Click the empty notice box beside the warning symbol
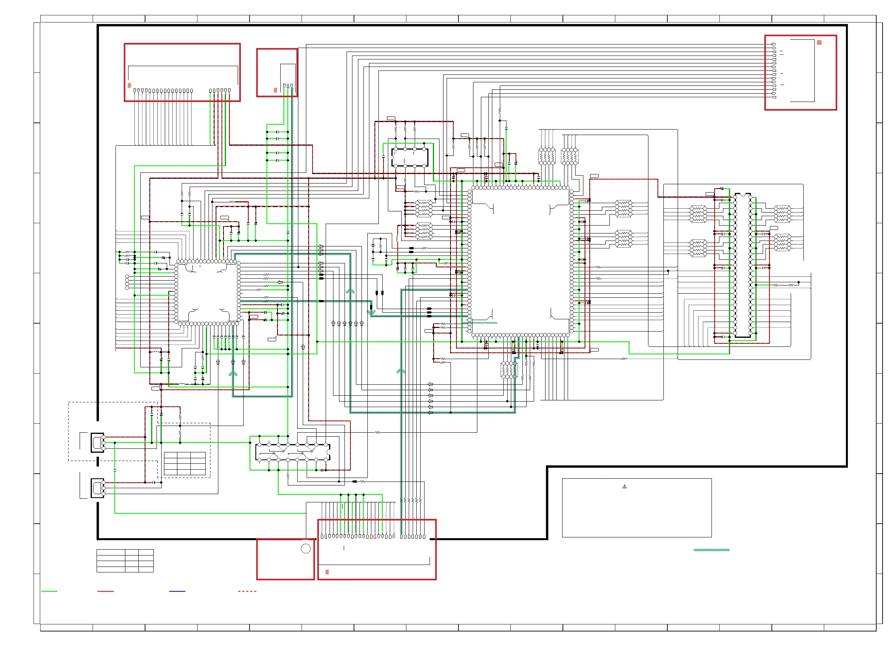This screenshot has width=894, height=663. point(637,508)
